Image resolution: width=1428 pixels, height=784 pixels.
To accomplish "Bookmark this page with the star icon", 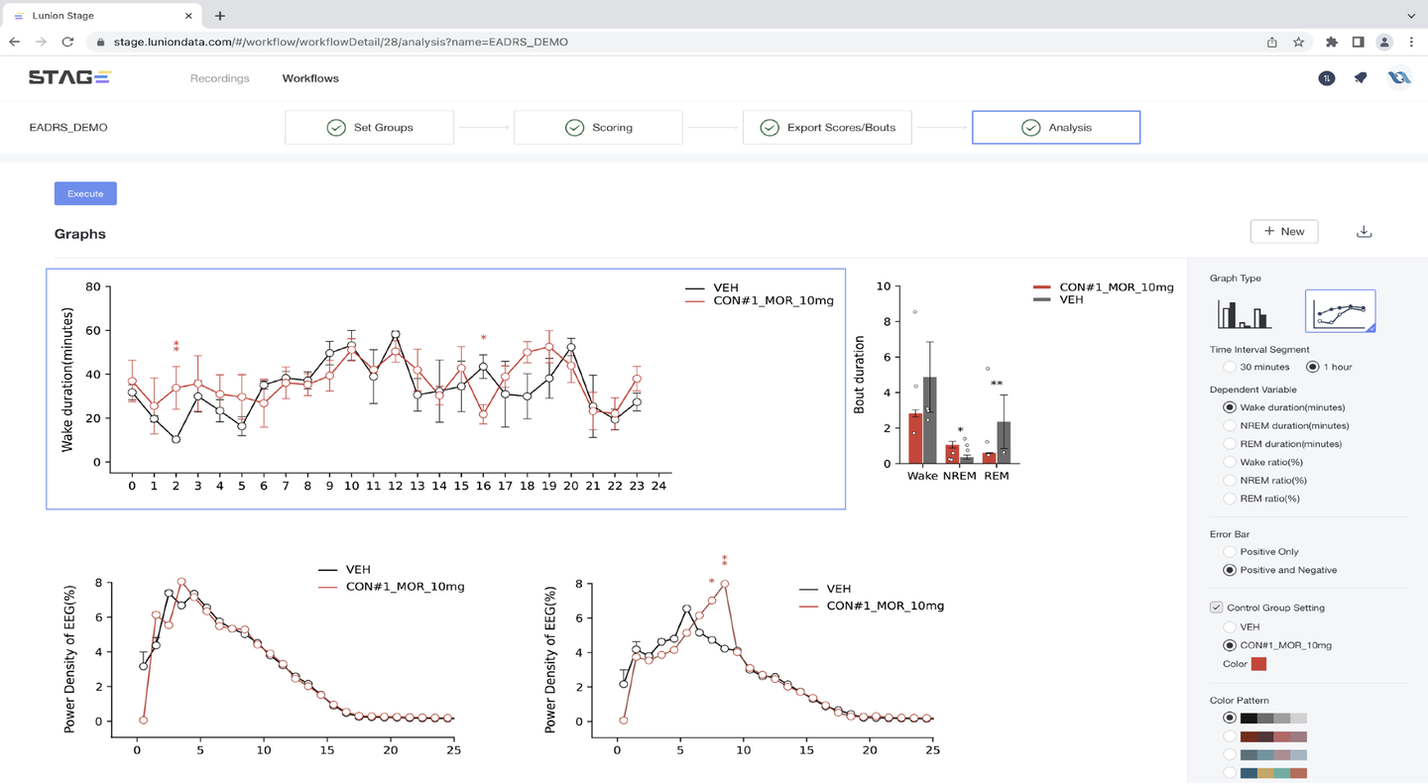I will pos(1298,42).
